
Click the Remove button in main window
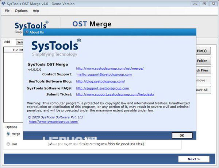point(203,80)
